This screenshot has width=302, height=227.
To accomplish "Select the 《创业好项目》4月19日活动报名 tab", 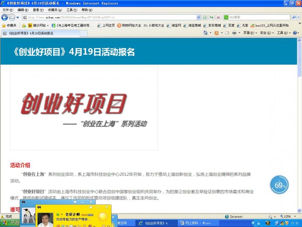I will coord(40,33).
